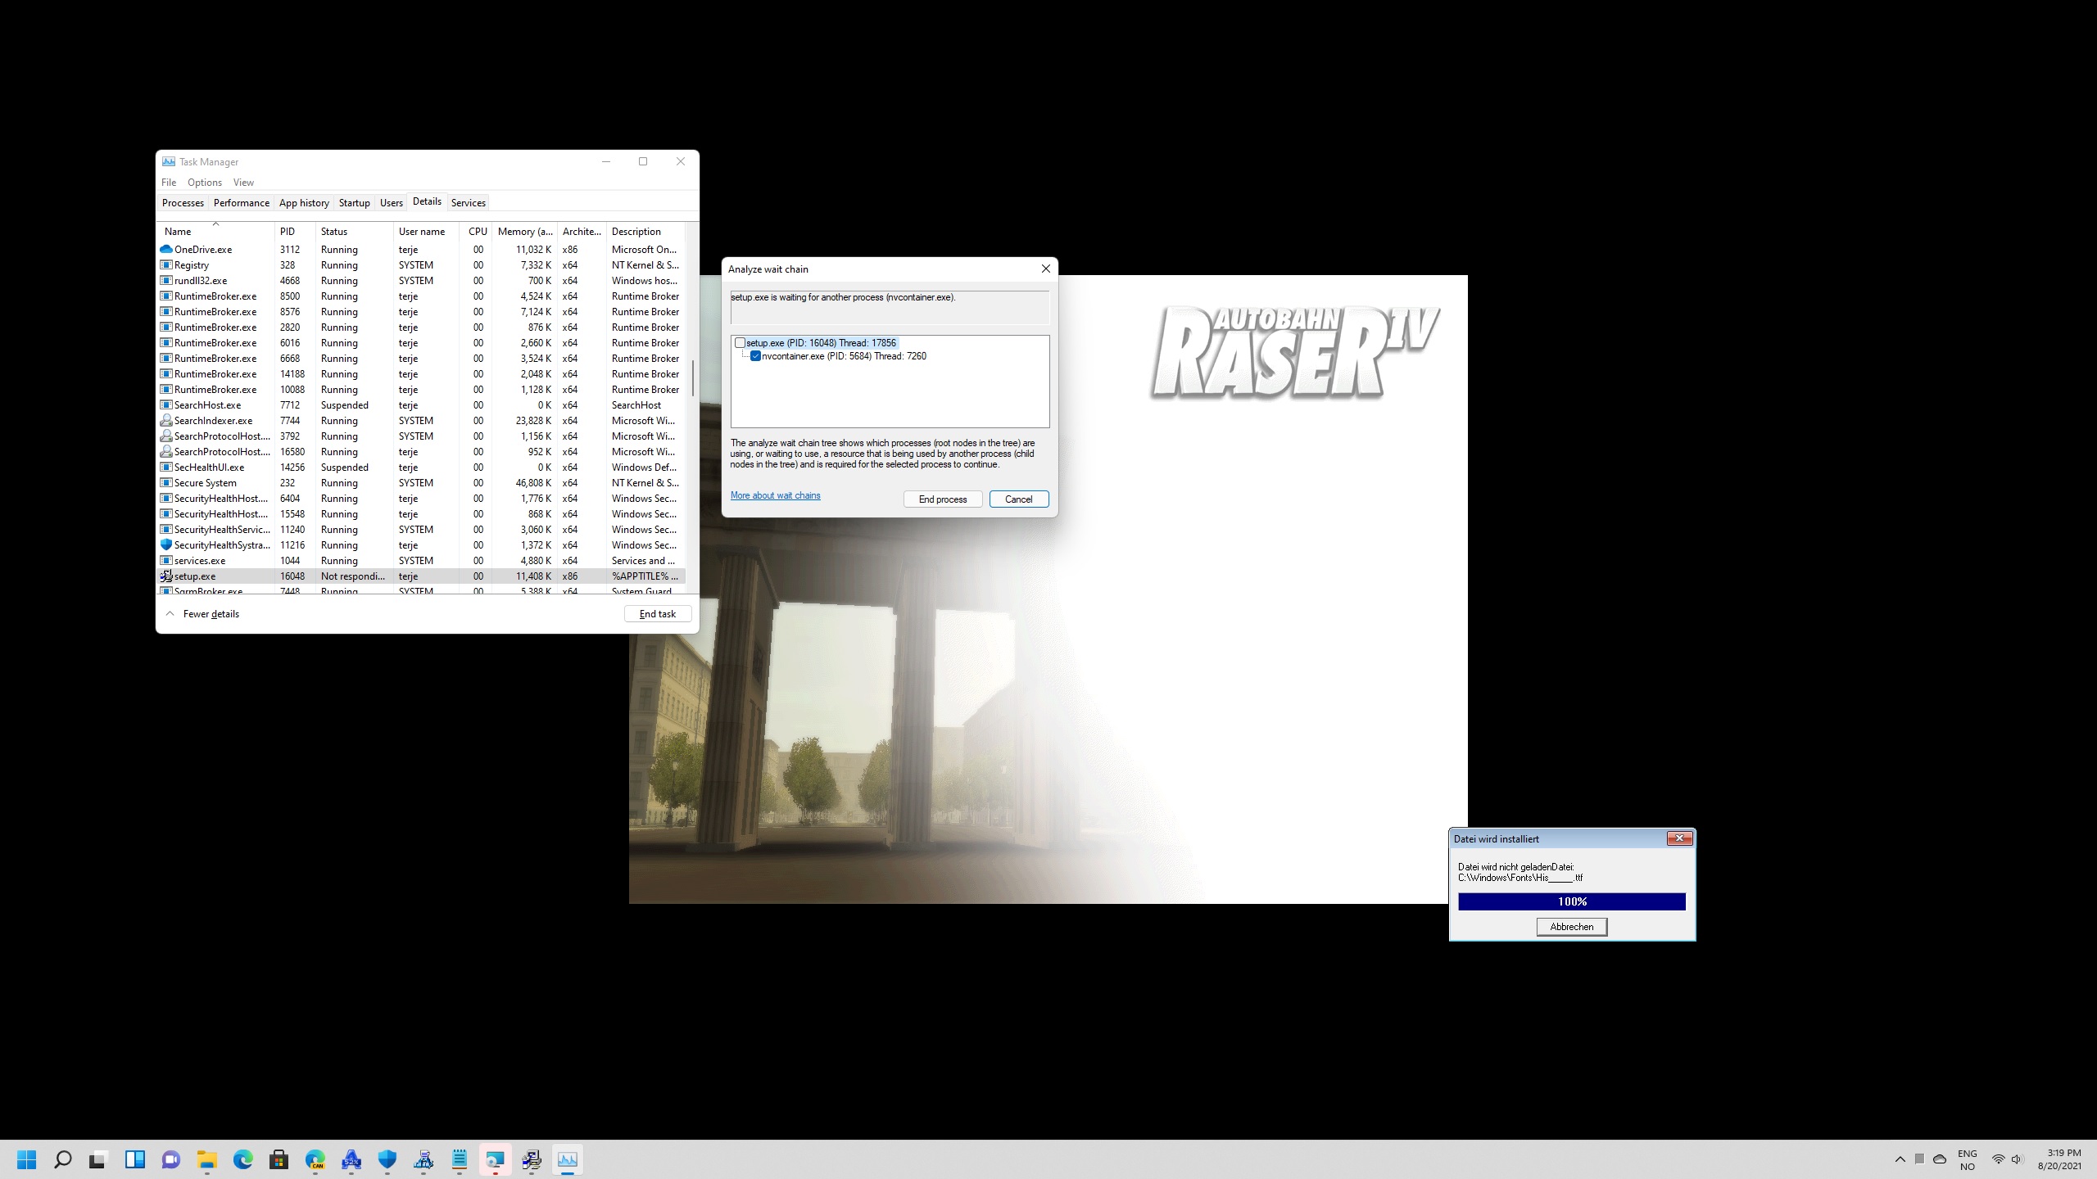Screen dimensions: 2097x1179
Task: Sort by the Description column header
Action: (645, 232)
